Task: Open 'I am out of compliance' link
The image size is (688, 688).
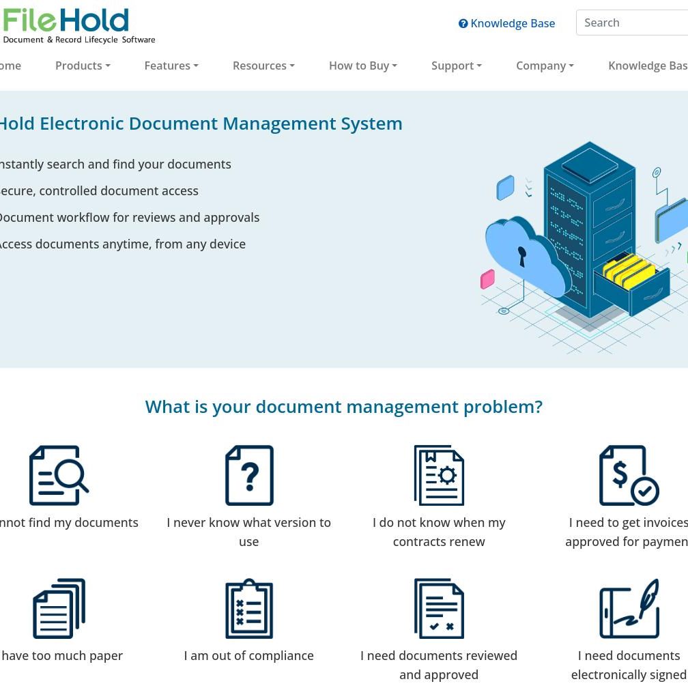Action: point(248,655)
